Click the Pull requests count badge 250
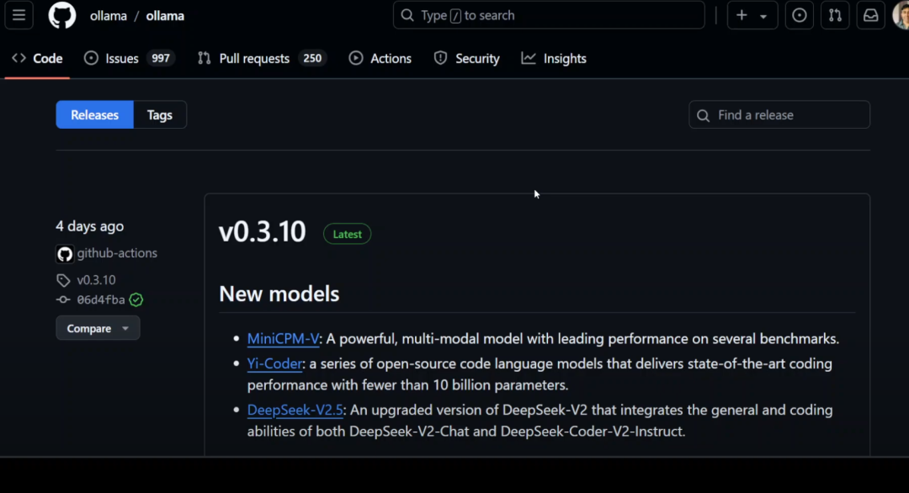This screenshot has height=493, width=909. (x=312, y=59)
